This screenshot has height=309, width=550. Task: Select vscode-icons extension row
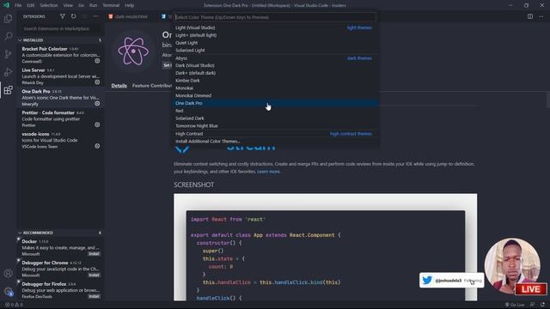(60, 140)
